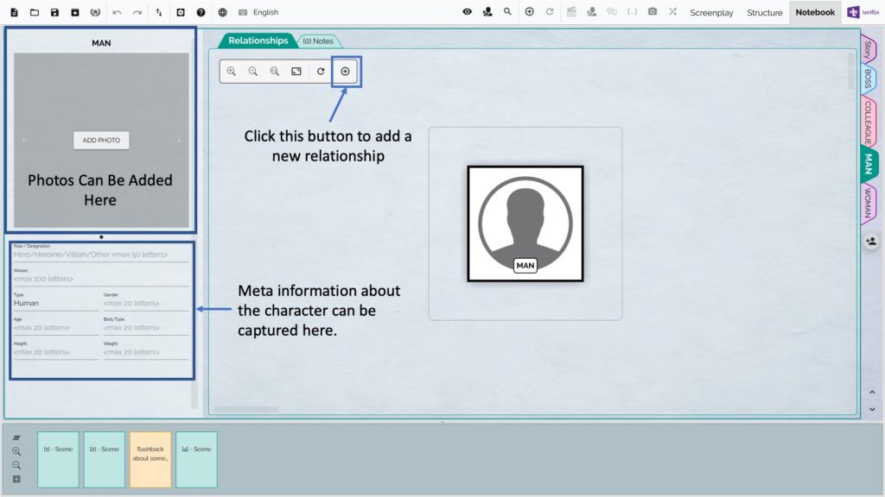
Task: Open the COLLEAGUE character side tab
Action: click(868, 123)
